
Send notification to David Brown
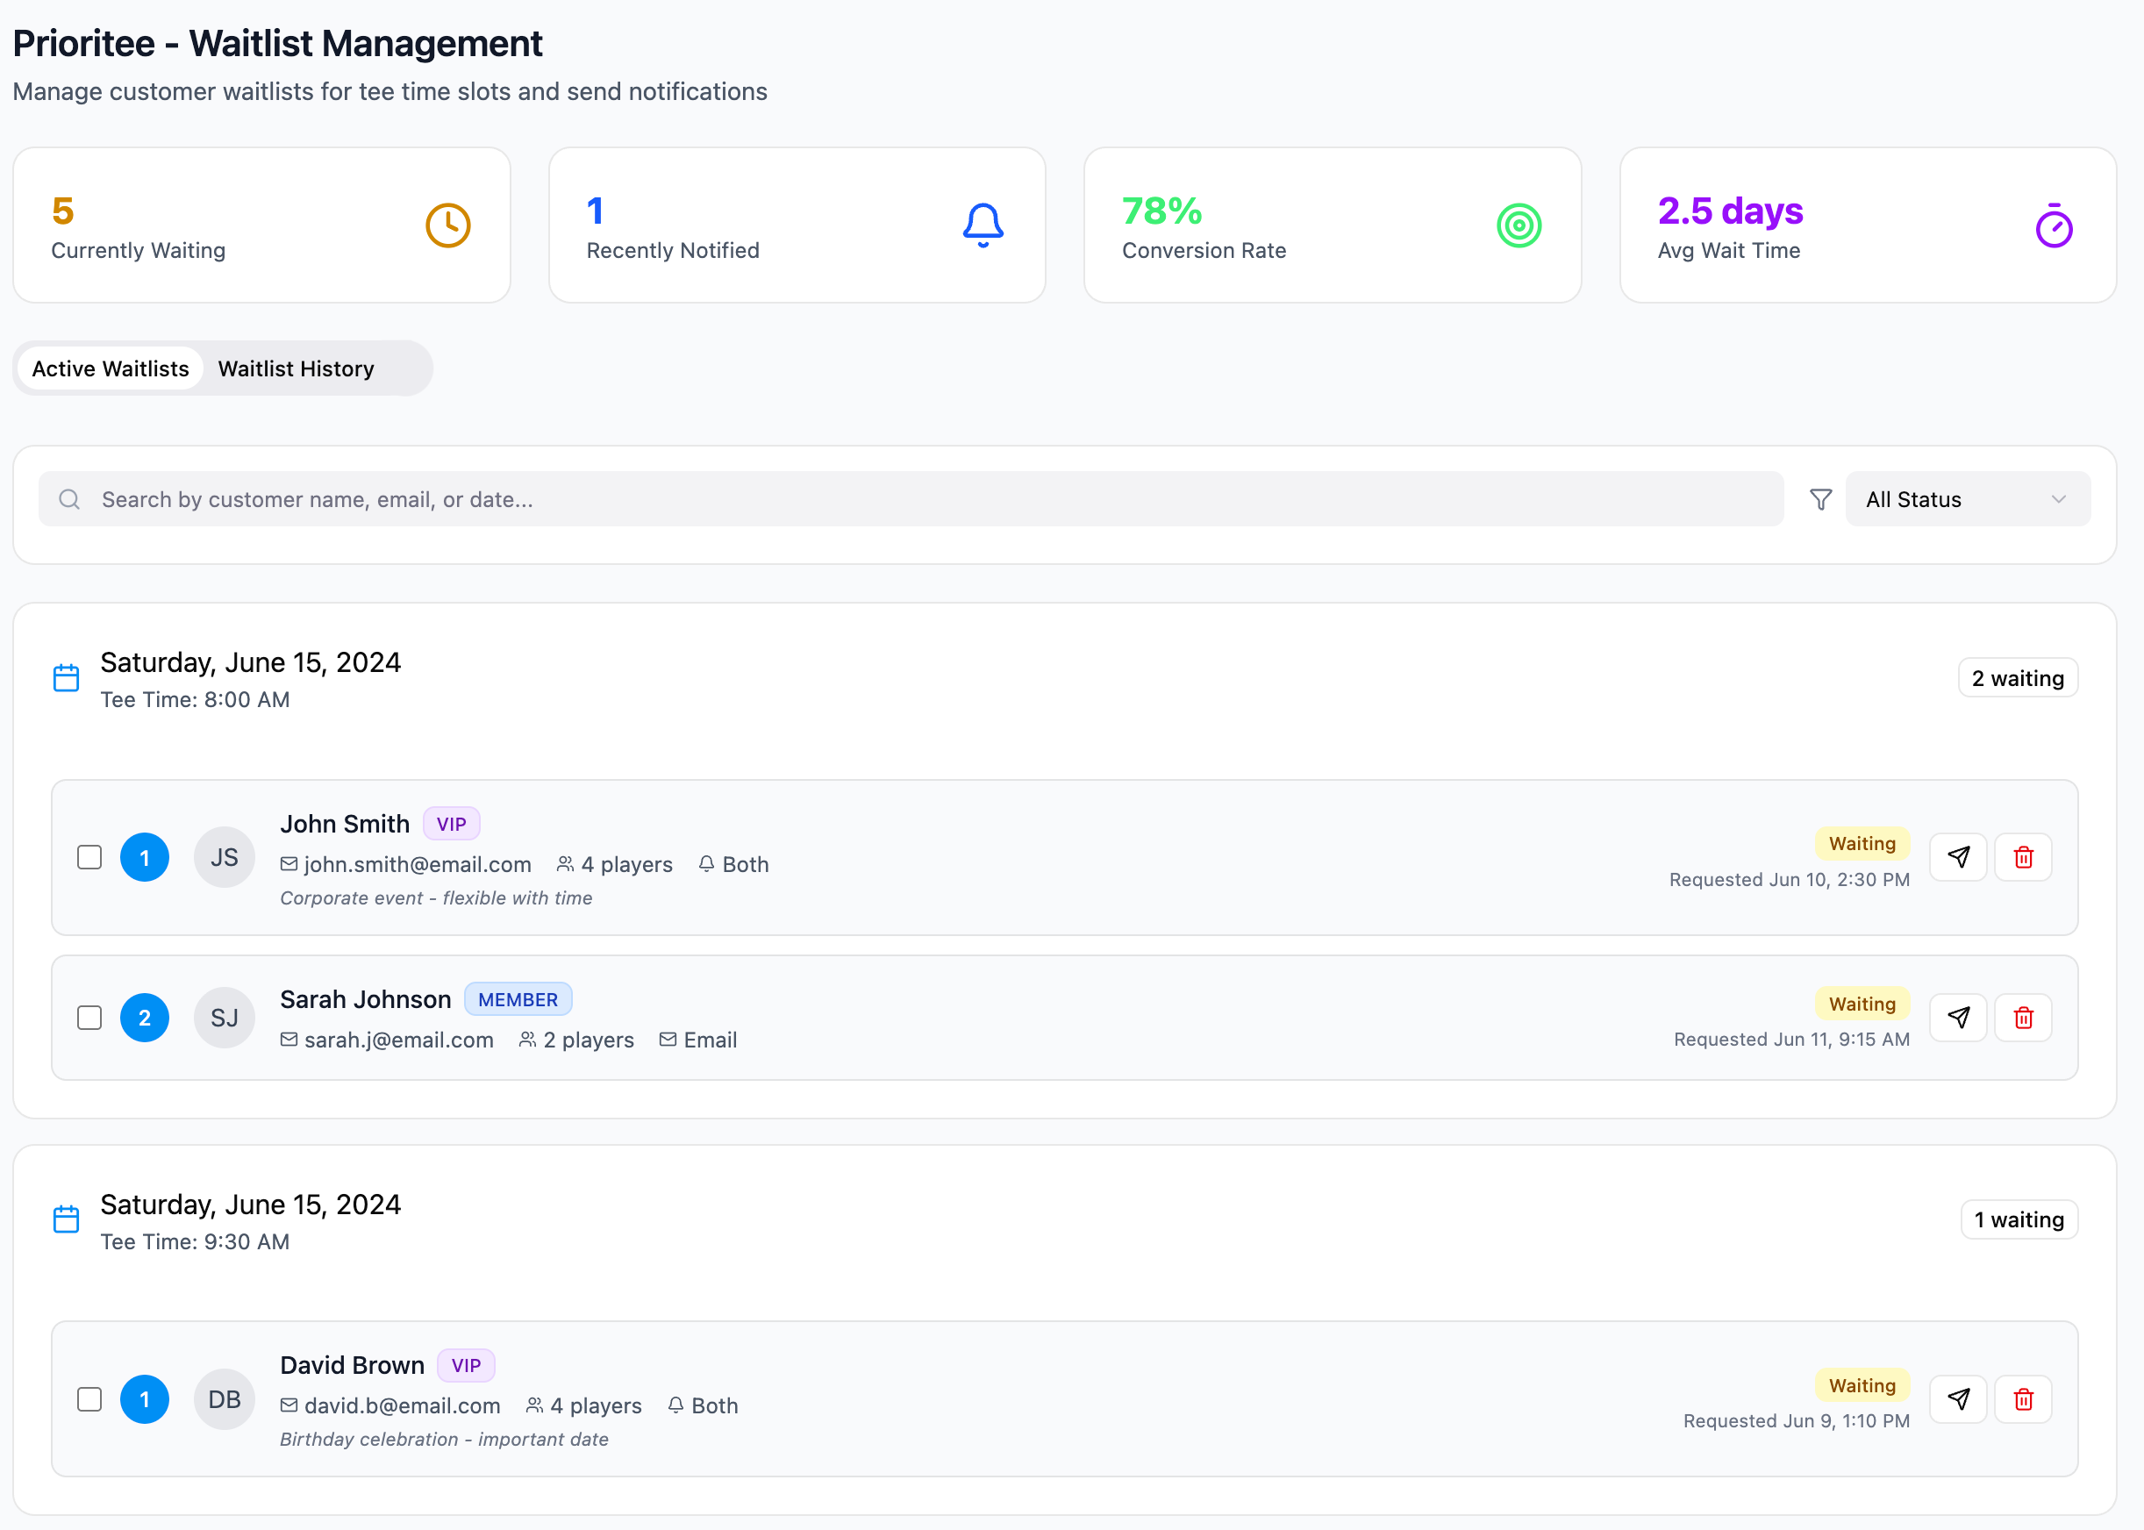tap(1958, 1399)
